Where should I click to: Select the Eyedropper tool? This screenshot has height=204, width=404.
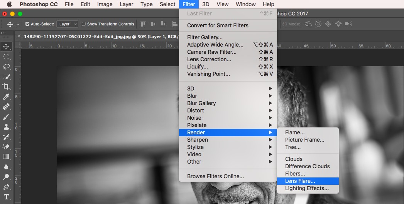pos(6,97)
